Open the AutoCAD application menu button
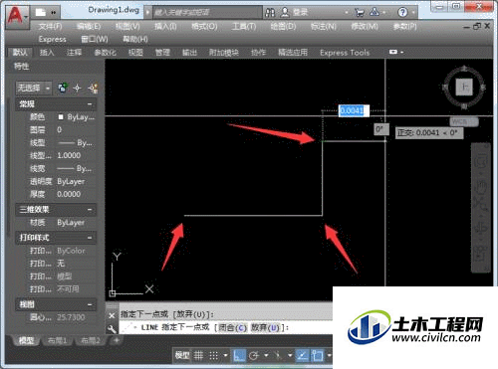The height and width of the screenshot is (369, 498). [16, 16]
